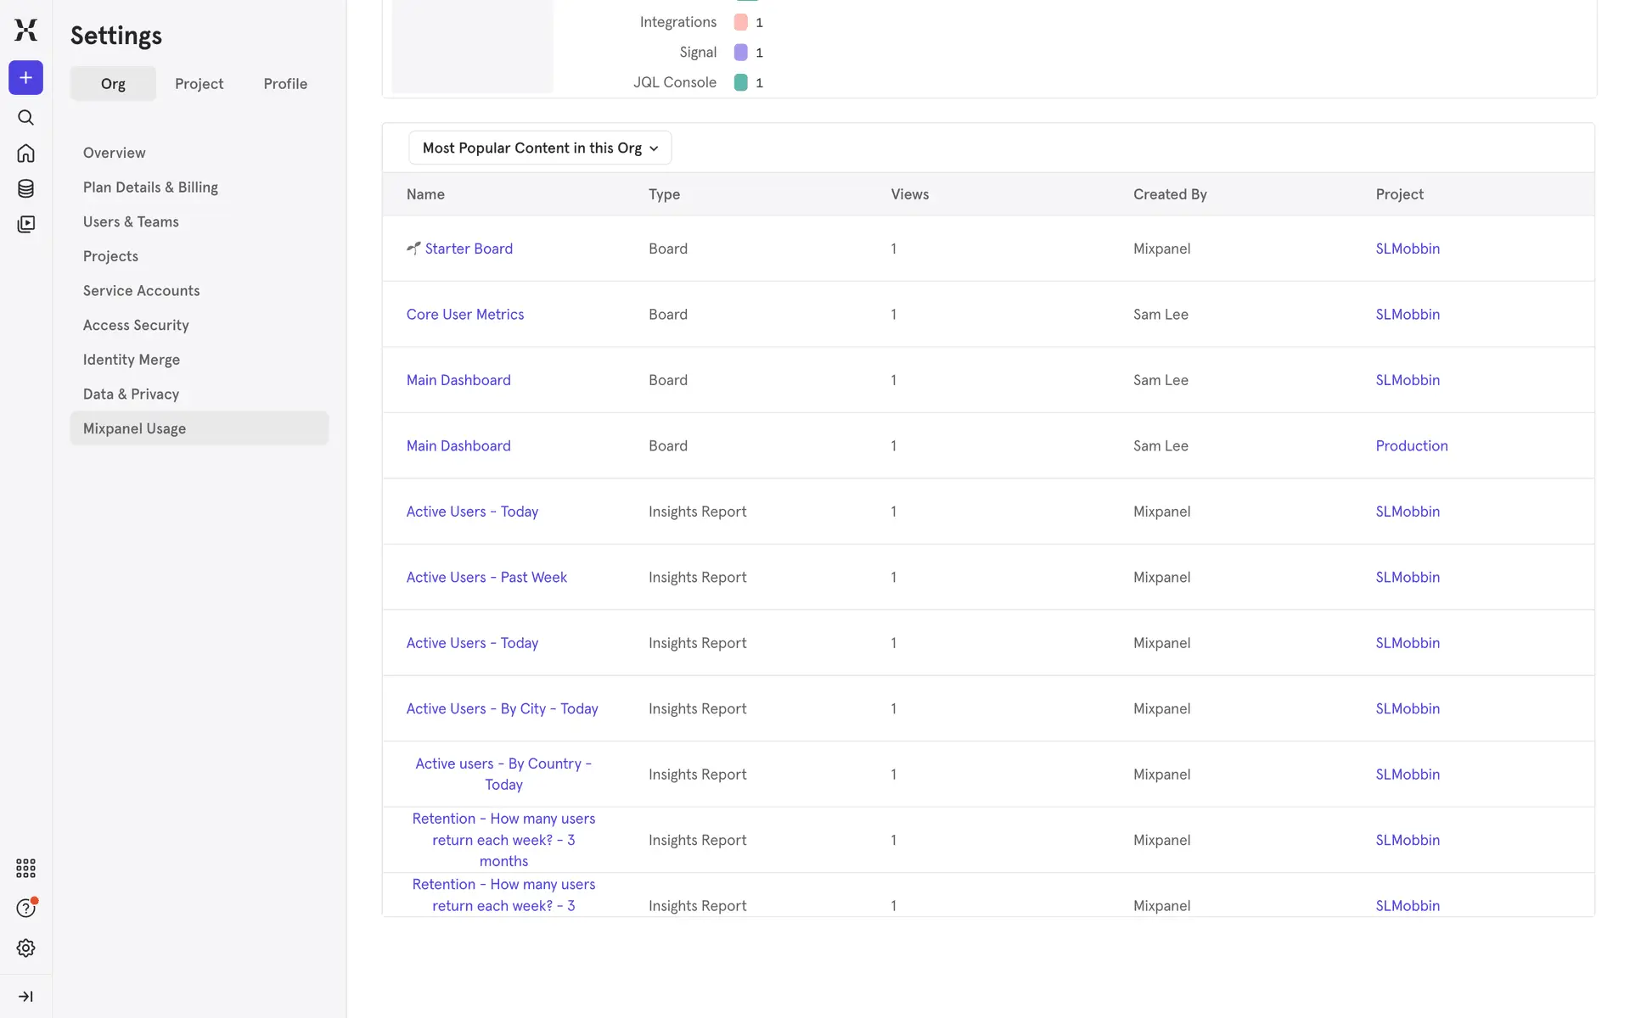Open the Starter Board link
The height and width of the screenshot is (1018, 1630).
coord(469,249)
